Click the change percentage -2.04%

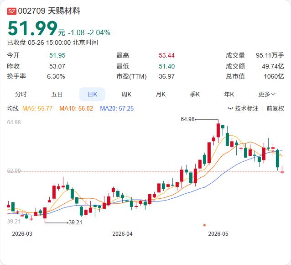pyautogui.click(x=99, y=33)
